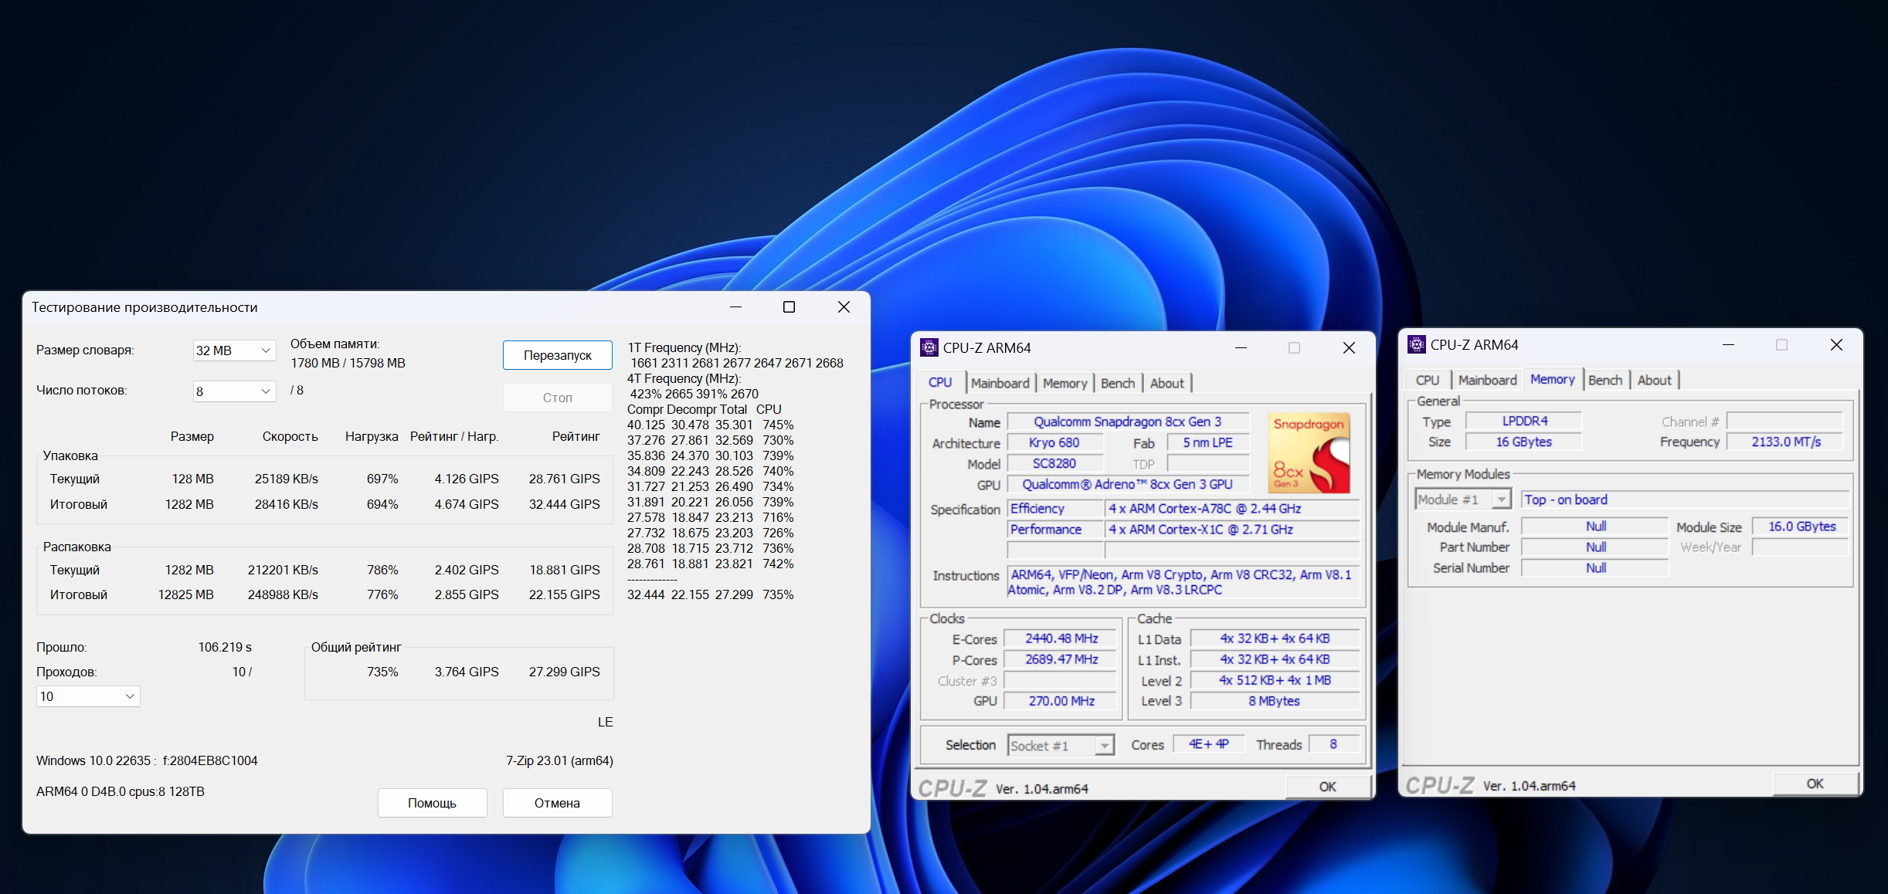Close the 7-Zip benchmark window
Screen dimensions: 1888x894
point(844,307)
